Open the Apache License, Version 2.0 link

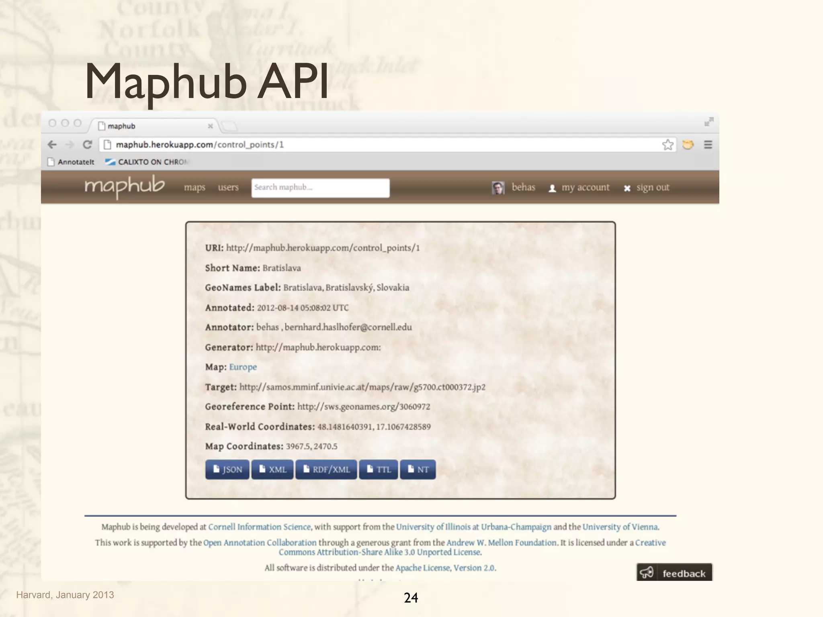[x=445, y=568]
